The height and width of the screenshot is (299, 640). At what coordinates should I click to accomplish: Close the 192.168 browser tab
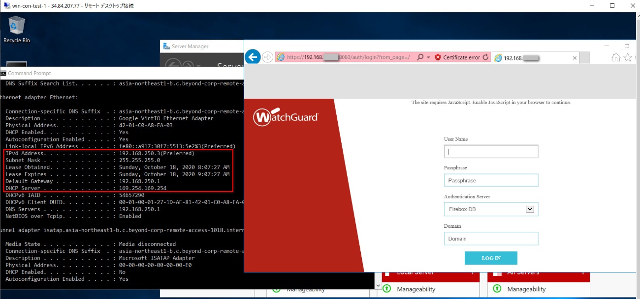tap(575, 58)
